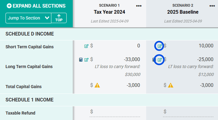
Task: Collapse the Schedule 1 Income section header
Action: [109, 100]
